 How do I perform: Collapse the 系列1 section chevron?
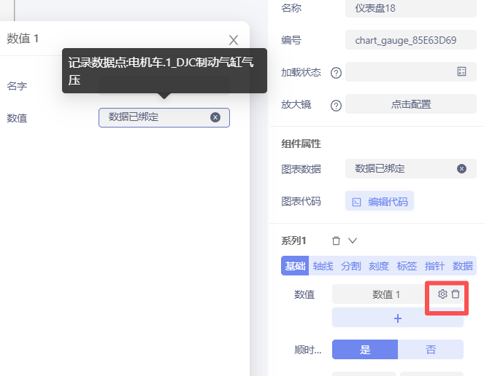[353, 240]
